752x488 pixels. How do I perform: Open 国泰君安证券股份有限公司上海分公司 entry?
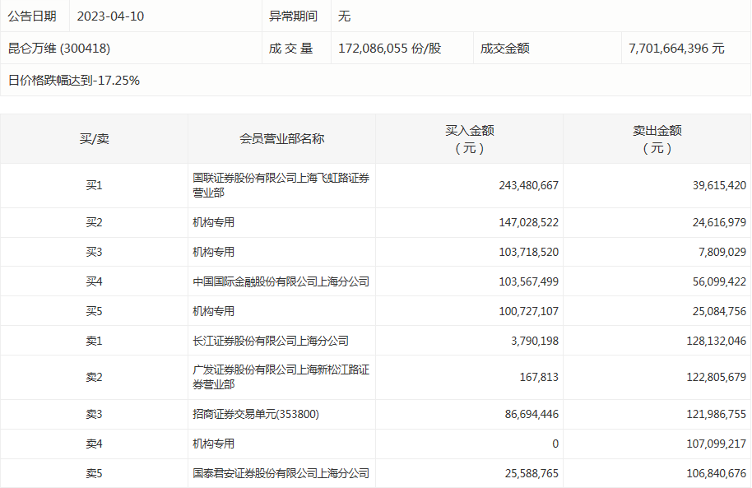click(x=281, y=473)
